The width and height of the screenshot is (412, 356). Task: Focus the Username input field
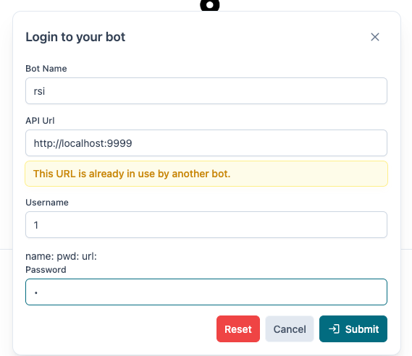pos(206,225)
